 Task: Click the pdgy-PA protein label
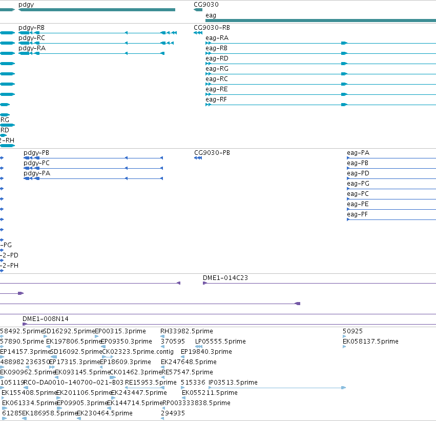(37, 173)
